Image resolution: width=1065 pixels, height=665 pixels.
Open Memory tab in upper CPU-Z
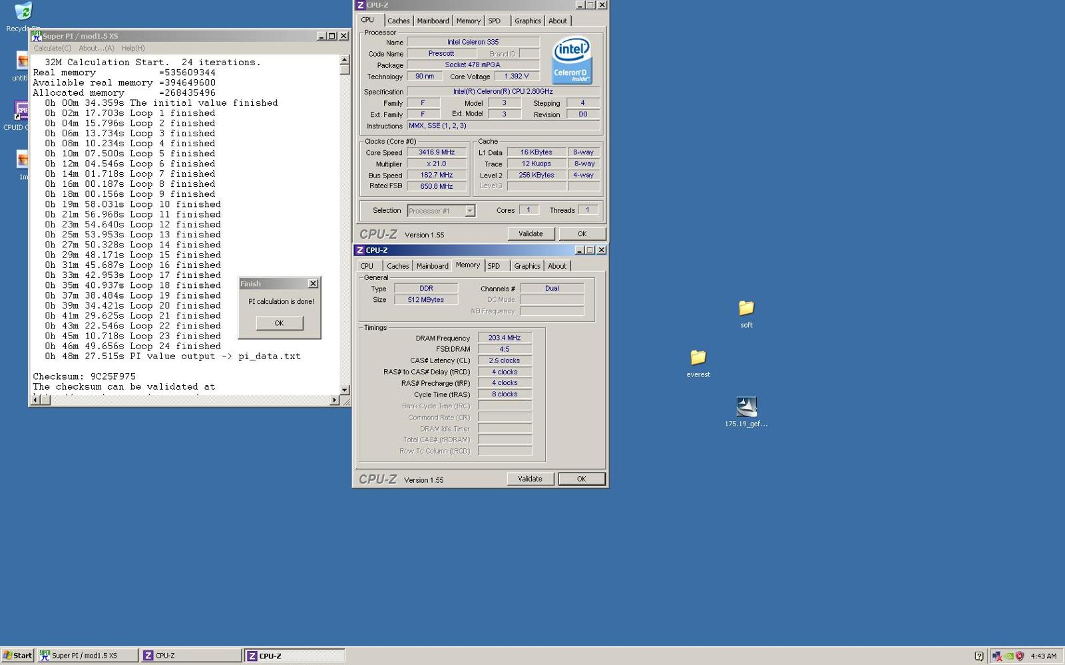(x=469, y=21)
